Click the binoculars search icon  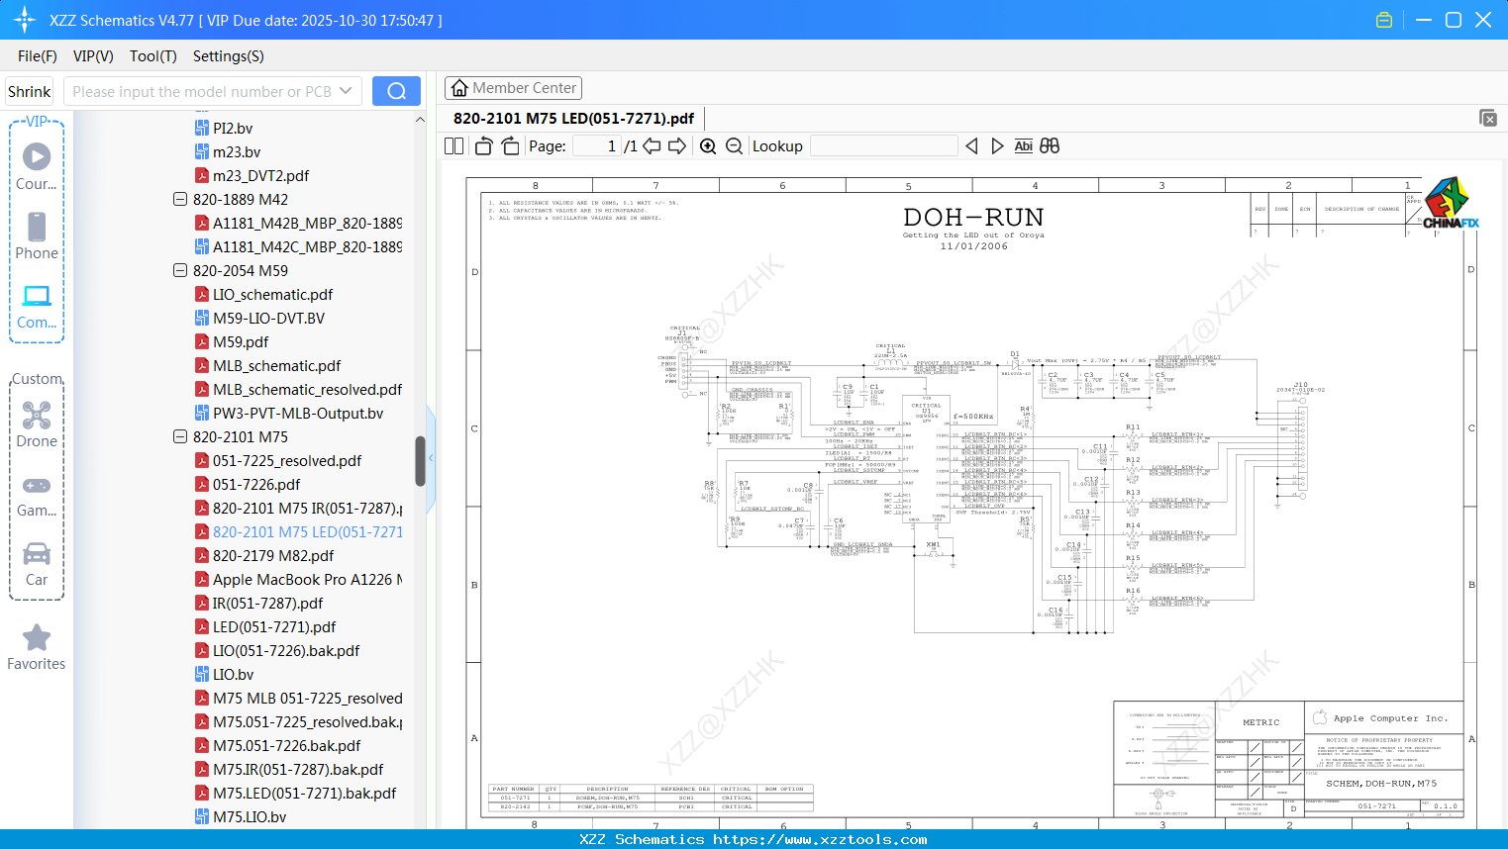[x=1050, y=146]
